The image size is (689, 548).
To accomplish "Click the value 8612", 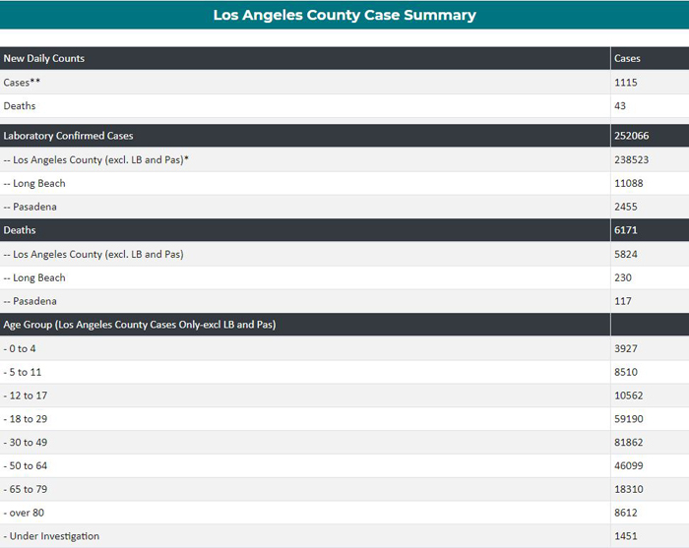I will coord(626,513).
